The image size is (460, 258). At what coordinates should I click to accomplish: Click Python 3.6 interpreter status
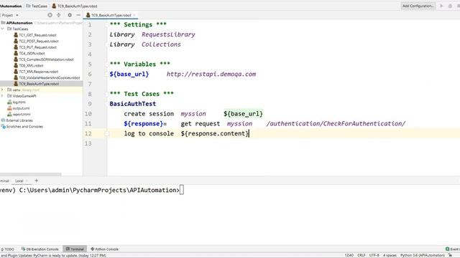[423, 255]
